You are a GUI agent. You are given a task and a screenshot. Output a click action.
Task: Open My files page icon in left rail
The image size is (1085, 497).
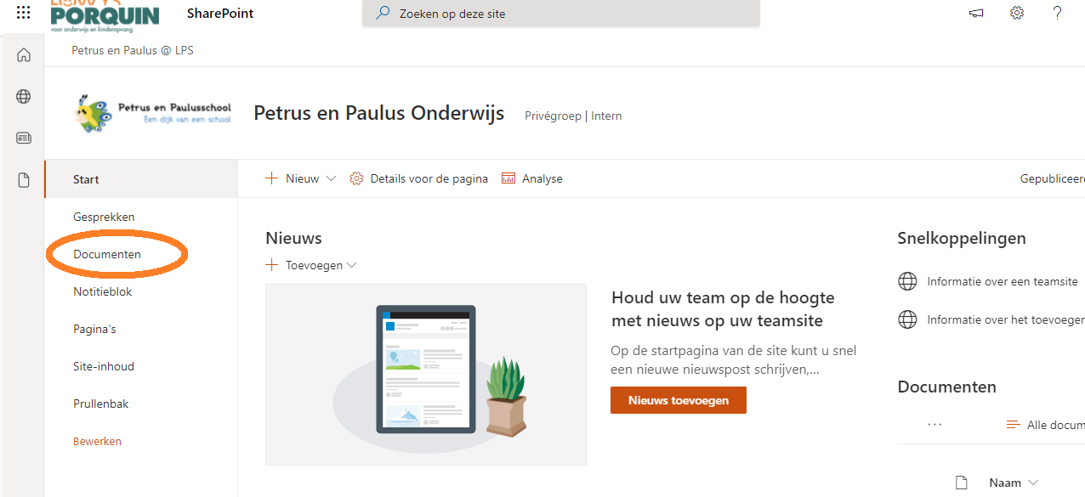pos(24,180)
